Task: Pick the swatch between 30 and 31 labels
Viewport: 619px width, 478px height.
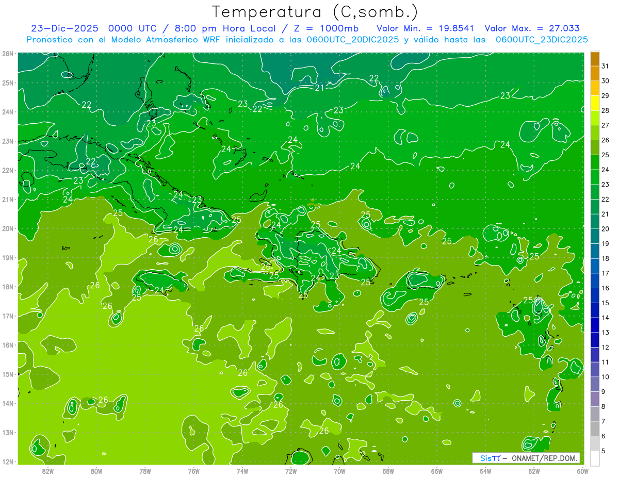Action: click(x=595, y=74)
